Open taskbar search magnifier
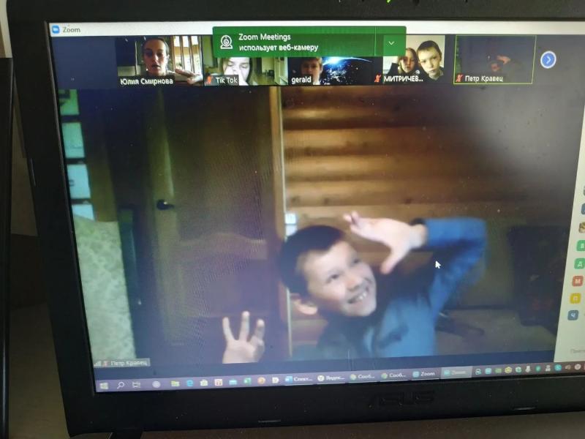Viewport: 585px width, 439px height. tap(121, 385)
